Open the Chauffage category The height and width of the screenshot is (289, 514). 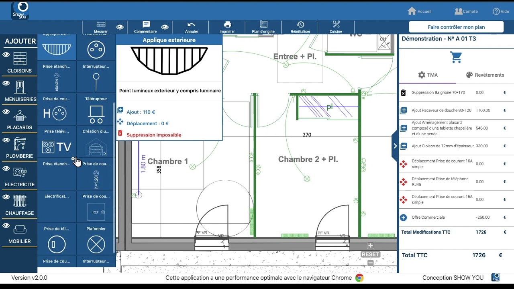click(x=19, y=205)
